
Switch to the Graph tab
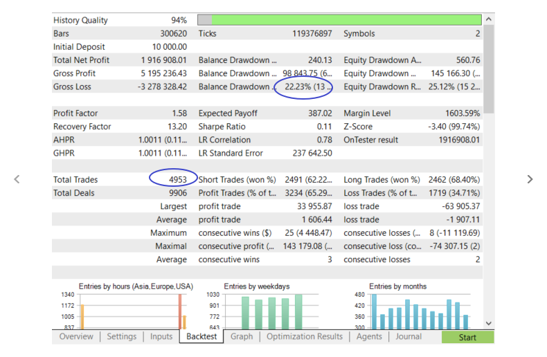click(242, 336)
